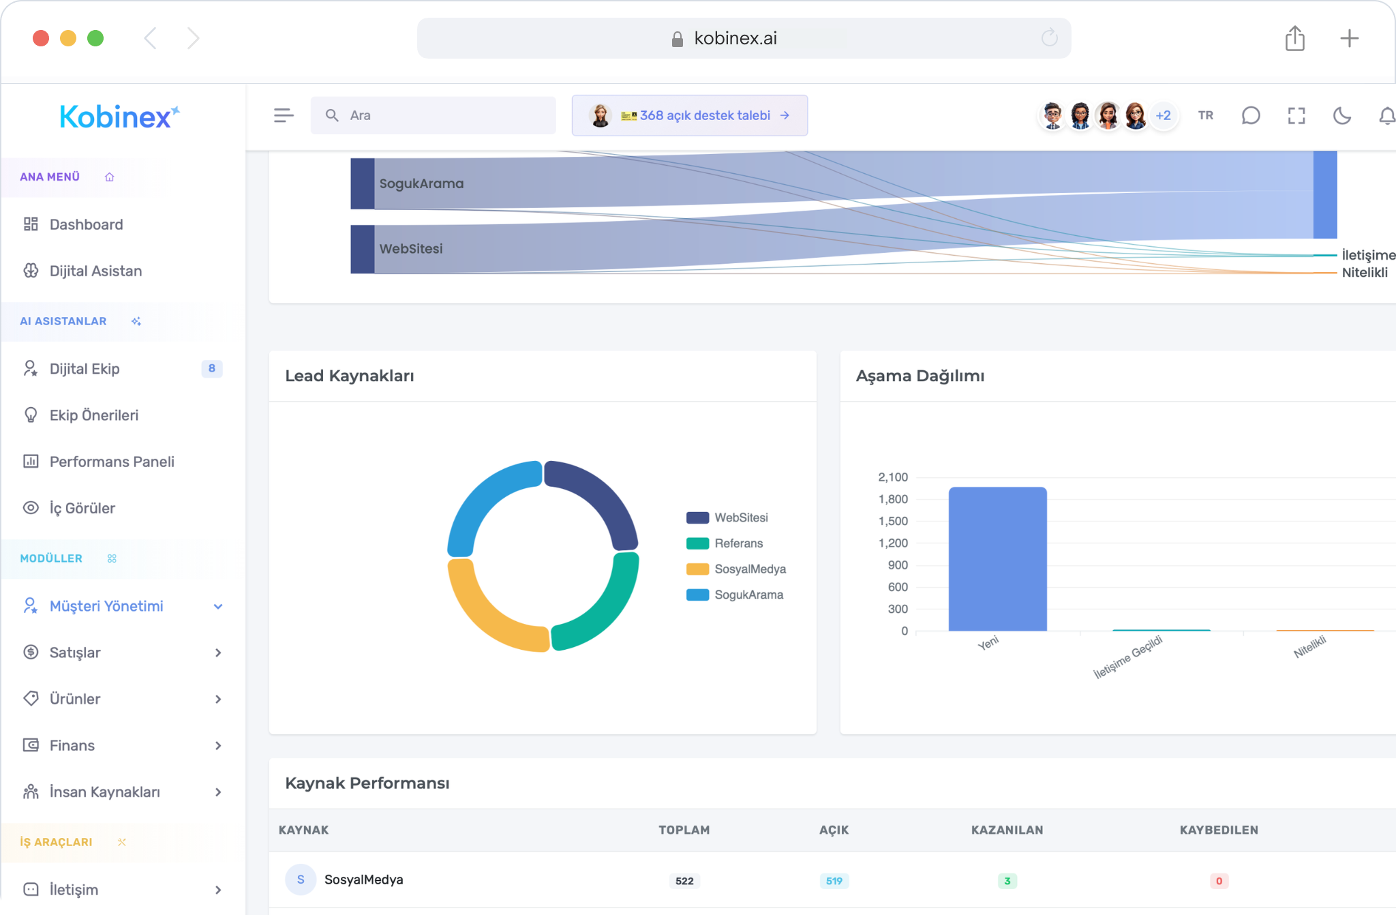The width and height of the screenshot is (1396, 915).
Task: Click the browser share icon
Action: click(x=1295, y=37)
